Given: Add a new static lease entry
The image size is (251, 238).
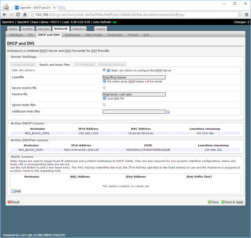Looking at the screenshot, I should tap(16, 191).
